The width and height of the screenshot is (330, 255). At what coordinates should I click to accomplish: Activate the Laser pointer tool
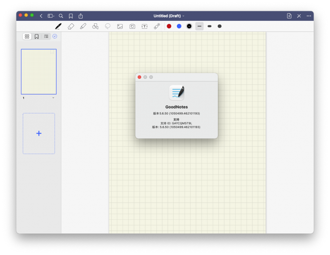pyautogui.click(x=157, y=26)
